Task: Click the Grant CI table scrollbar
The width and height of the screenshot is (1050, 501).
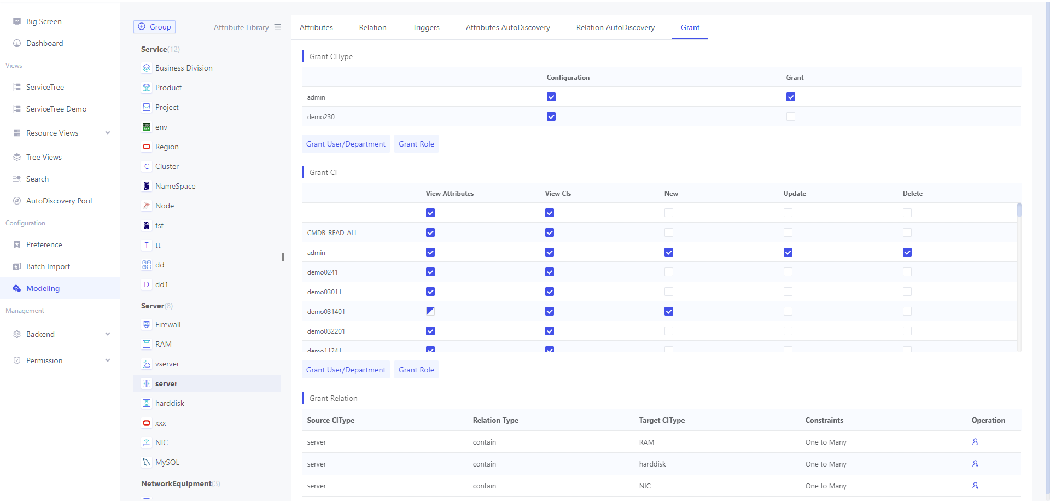Action: pyautogui.click(x=1019, y=210)
